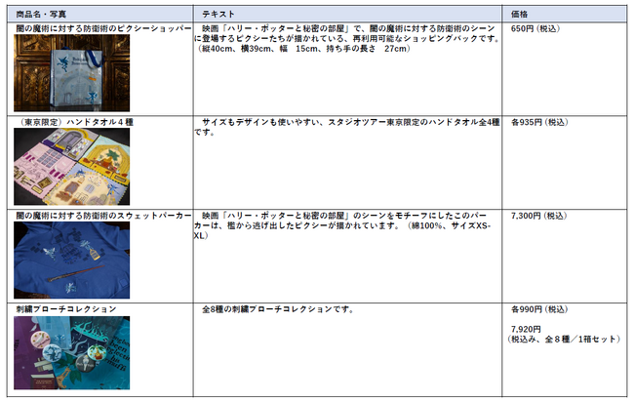The height and width of the screenshot is (403, 634).
Task: Select the ピクシーショッパー product name
Action: point(102,31)
